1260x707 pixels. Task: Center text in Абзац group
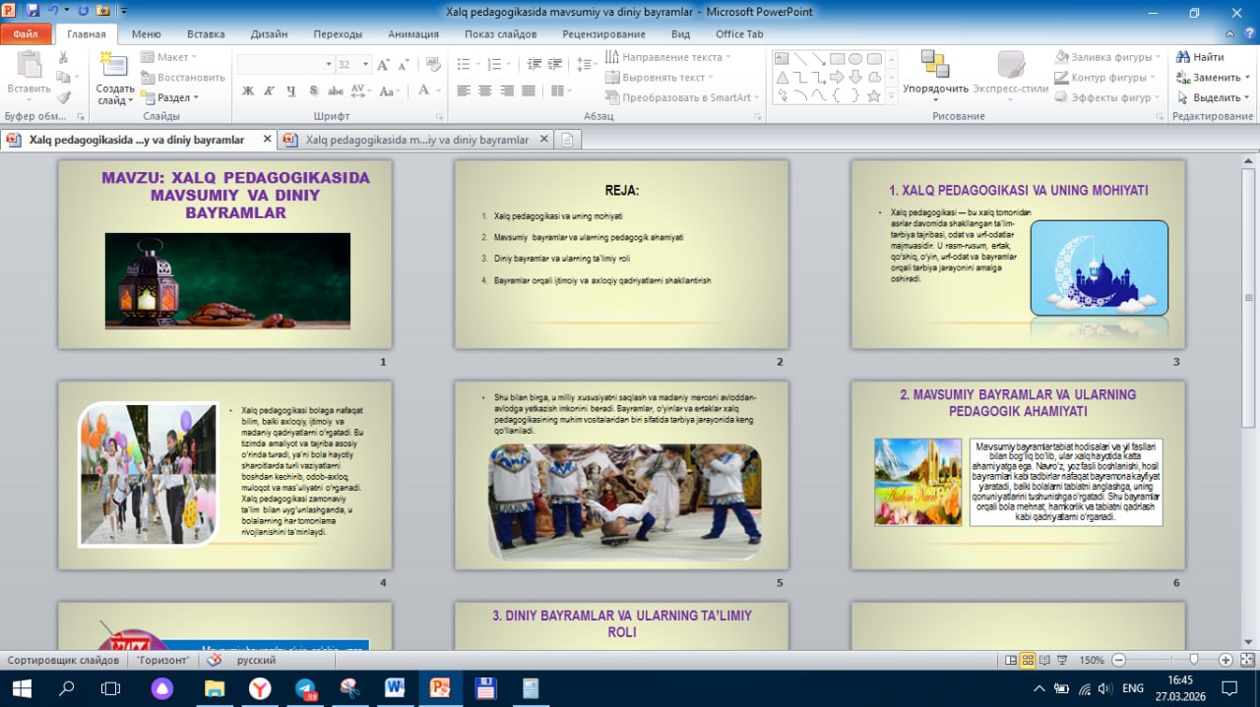485,90
